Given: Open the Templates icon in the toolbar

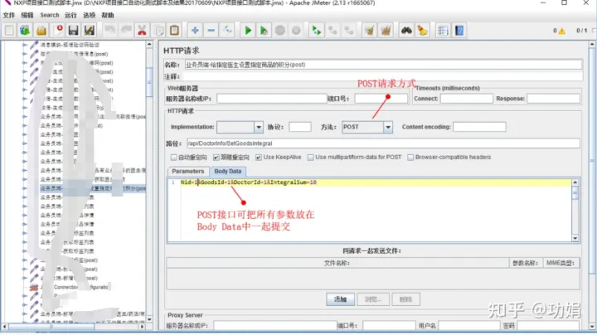Looking at the screenshot, I should (25, 31).
